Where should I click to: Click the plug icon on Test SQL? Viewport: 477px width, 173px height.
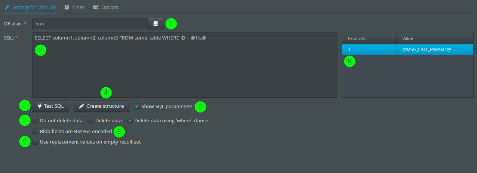pos(39,106)
